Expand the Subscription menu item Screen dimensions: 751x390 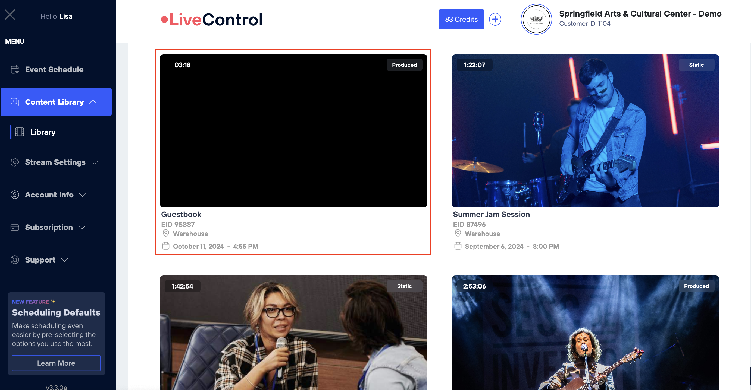coord(49,227)
